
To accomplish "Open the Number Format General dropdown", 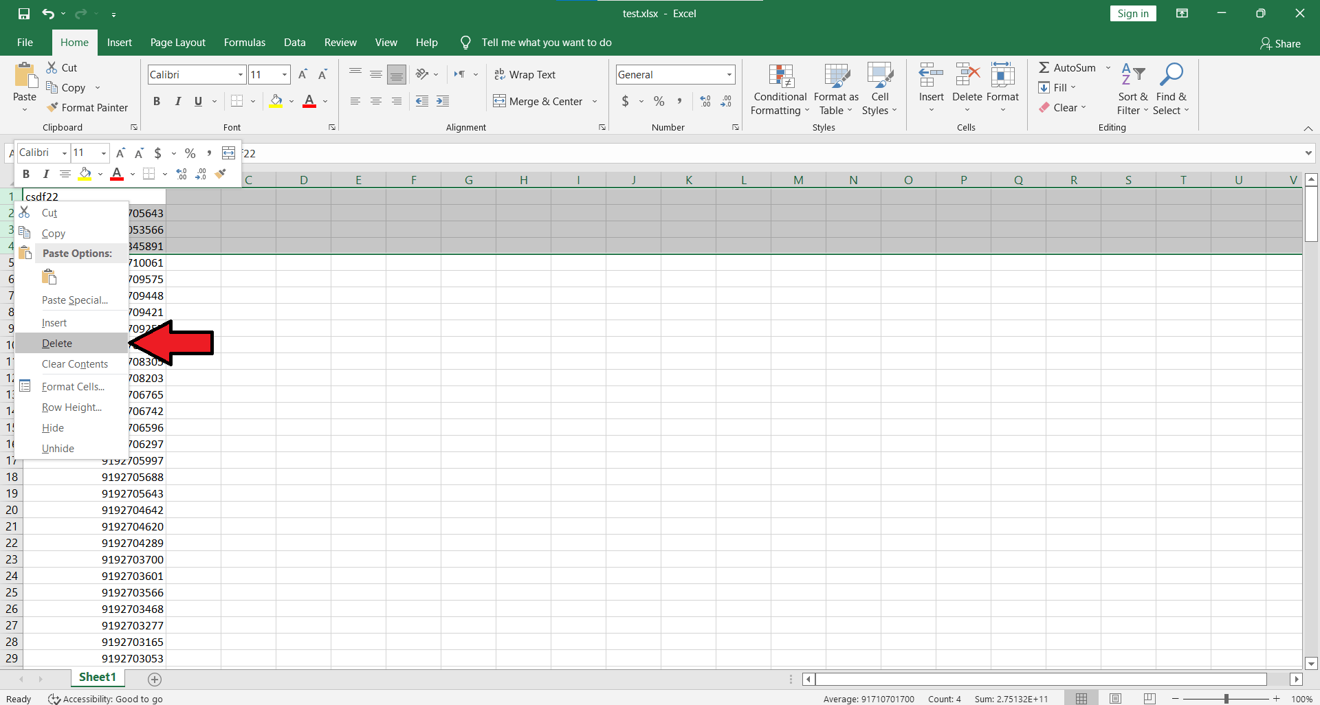I will pyautogui.click(x=729, y=74).
